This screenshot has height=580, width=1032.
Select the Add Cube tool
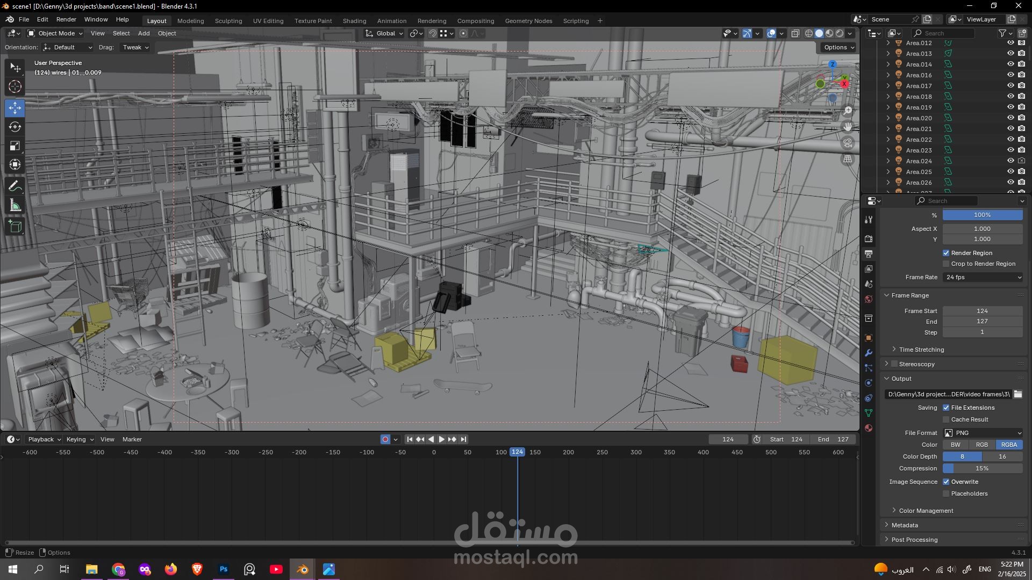(x=15, y=226)
